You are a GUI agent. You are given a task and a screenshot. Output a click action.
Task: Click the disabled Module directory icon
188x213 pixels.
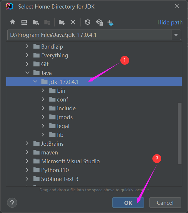click(47, 22)
